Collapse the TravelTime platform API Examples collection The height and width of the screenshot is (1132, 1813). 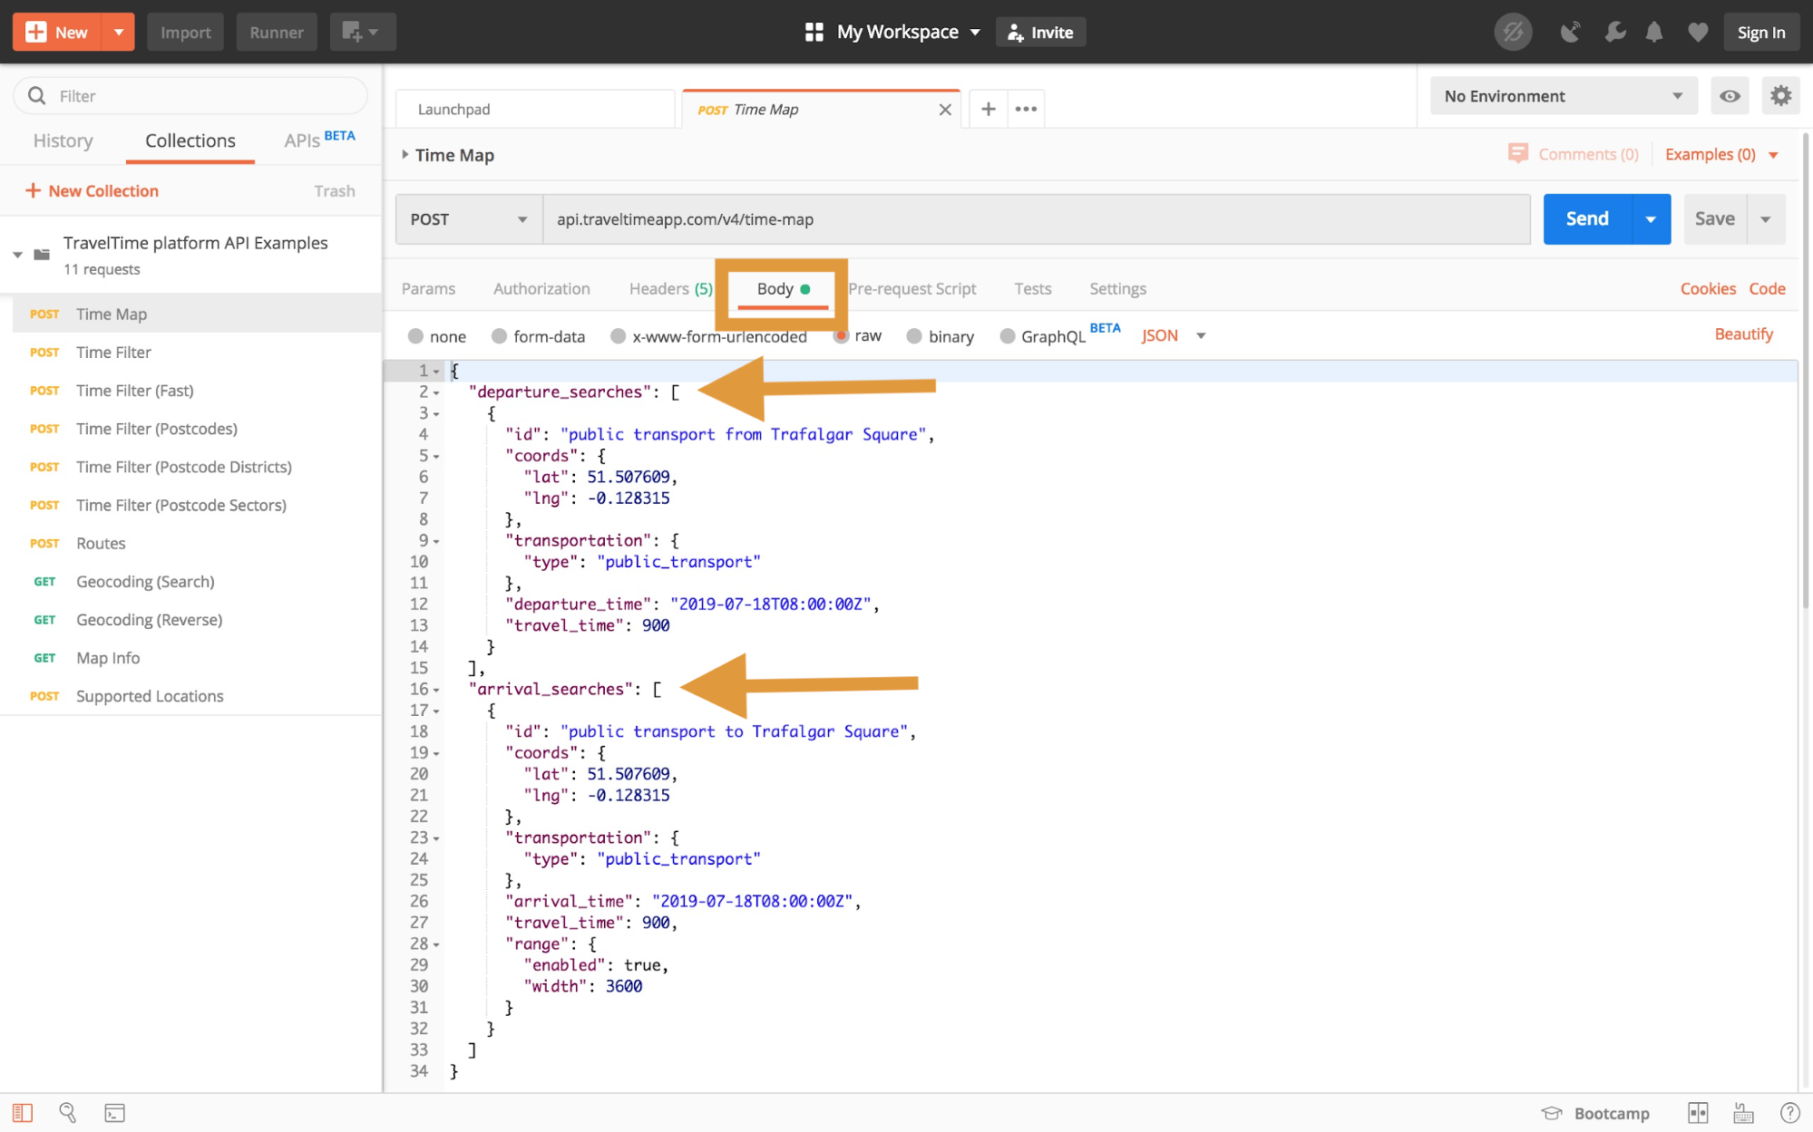pos(17,255)
